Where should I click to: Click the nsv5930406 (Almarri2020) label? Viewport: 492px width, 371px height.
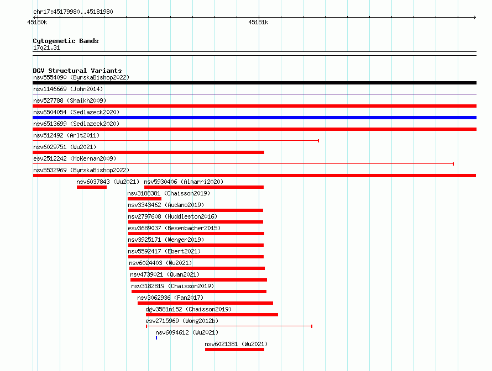[x=184, y=182]
